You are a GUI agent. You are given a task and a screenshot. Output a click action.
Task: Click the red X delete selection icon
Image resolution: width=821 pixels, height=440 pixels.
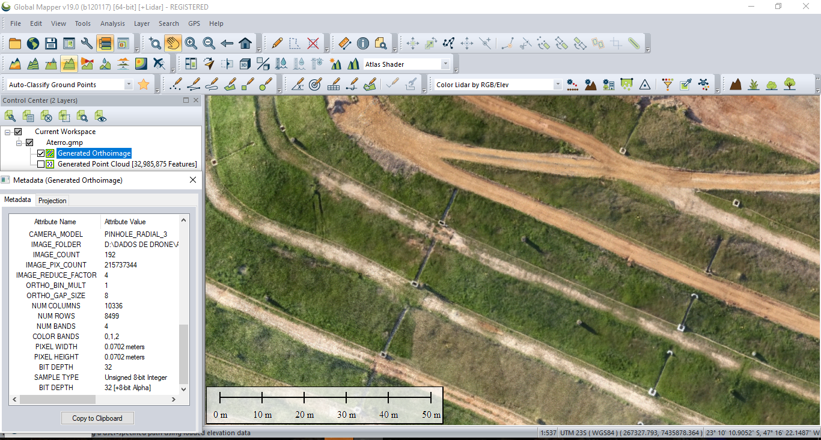click(x=313, y=43)
